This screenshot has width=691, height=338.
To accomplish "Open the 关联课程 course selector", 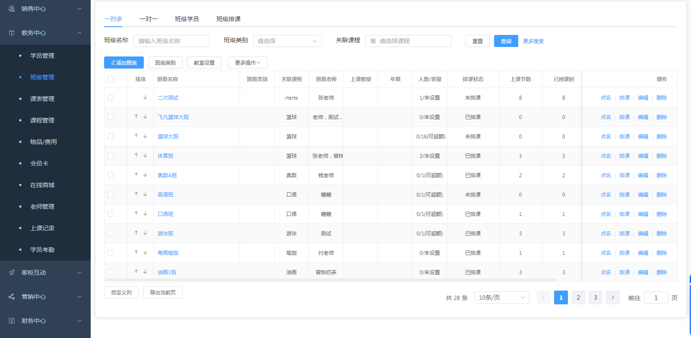I will coord(409,41).
